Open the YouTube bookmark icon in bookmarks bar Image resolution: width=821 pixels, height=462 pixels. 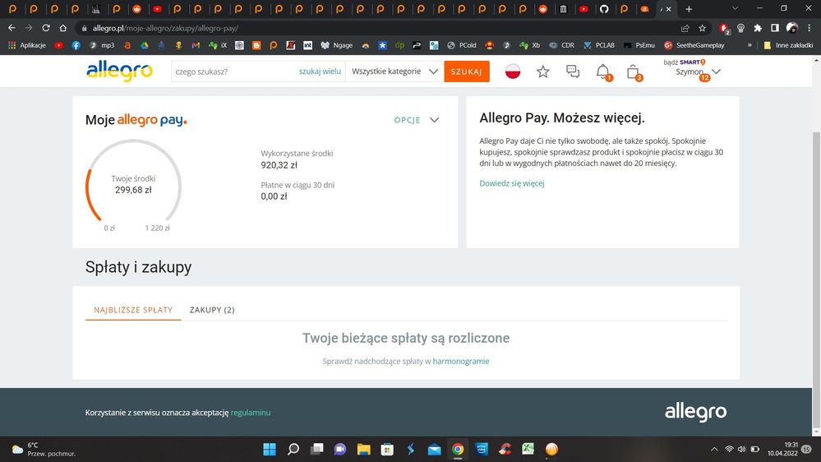(58, 45)
